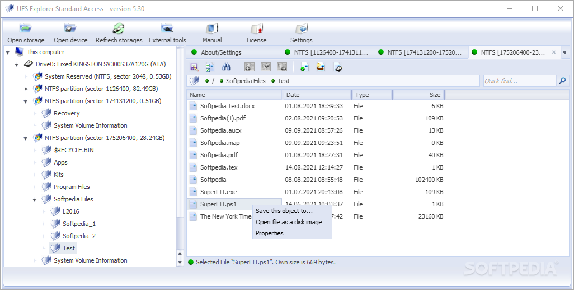This screenshot has height=290, width=574.
Task: Sort files by the Name column
Action: (234, 95)
